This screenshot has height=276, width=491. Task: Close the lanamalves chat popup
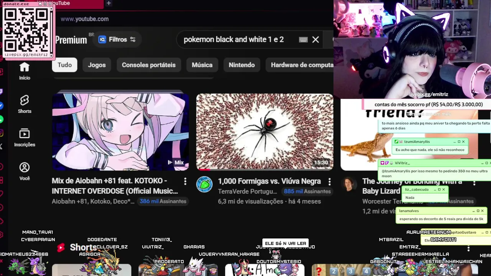click(482, 211)
